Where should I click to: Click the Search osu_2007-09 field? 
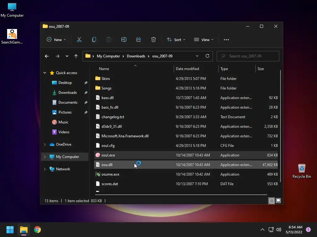tap(248, 56)
